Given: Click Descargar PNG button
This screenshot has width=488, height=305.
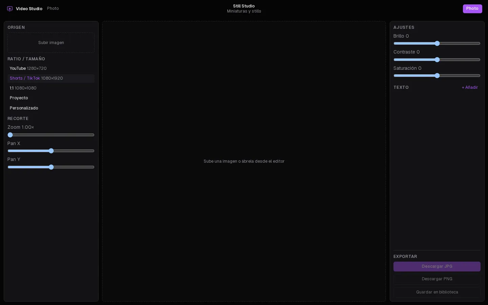Looking at the screenshot, I should [437, 279].
